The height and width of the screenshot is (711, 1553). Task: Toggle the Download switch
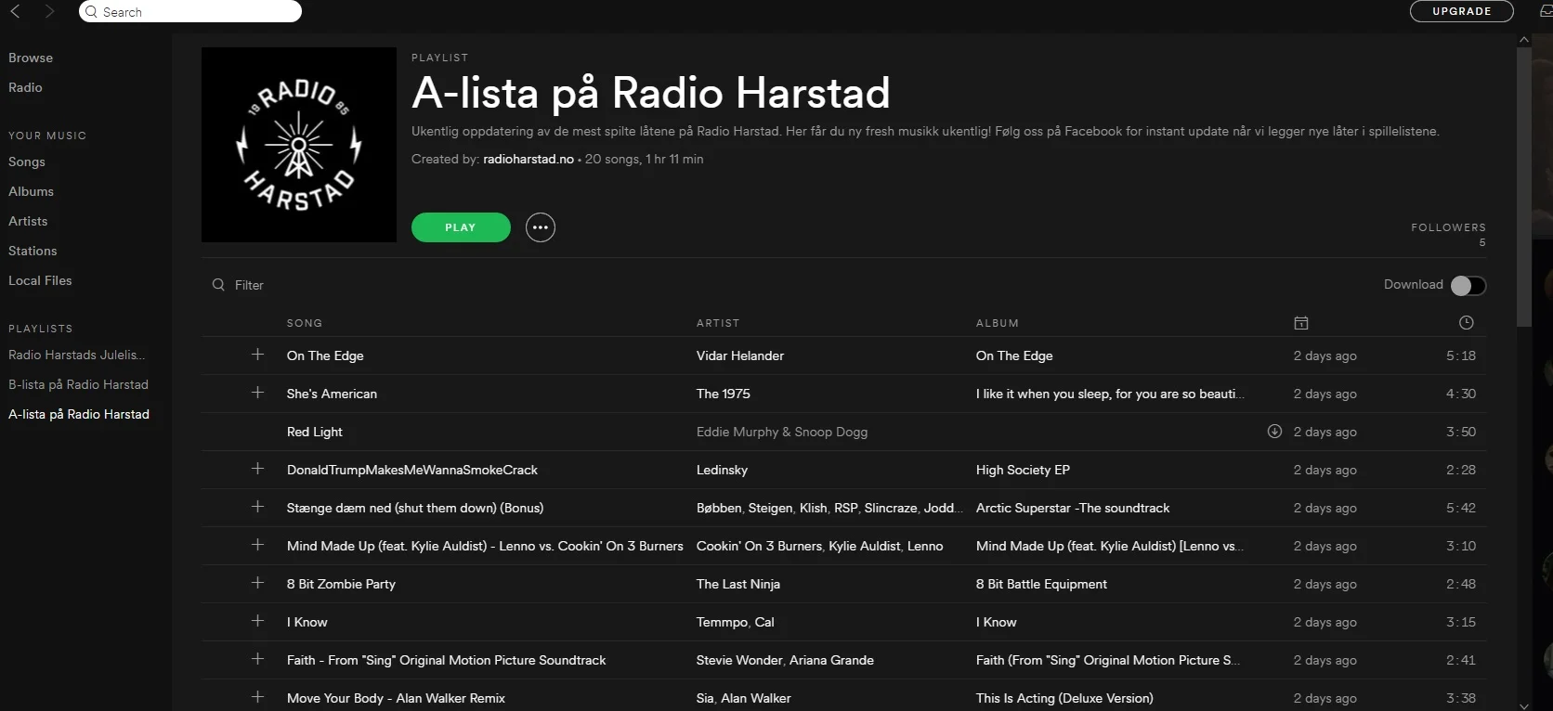coord(1468,285)
